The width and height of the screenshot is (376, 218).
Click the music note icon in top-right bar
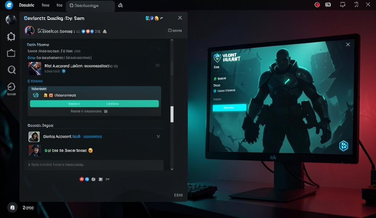coord(356,4)
